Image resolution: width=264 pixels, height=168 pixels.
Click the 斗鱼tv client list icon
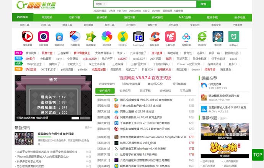point(116,106)
